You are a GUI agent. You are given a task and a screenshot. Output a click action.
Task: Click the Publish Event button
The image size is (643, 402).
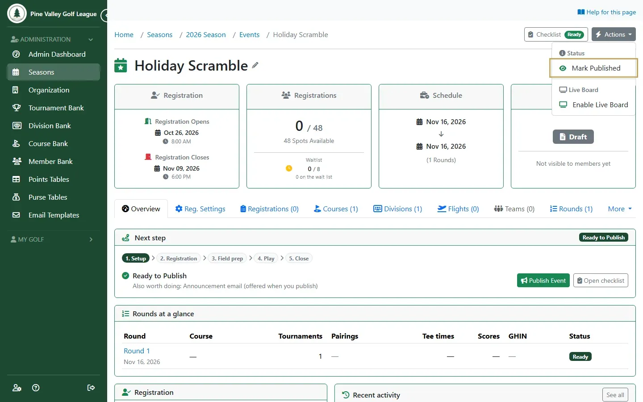coord(543,281)
